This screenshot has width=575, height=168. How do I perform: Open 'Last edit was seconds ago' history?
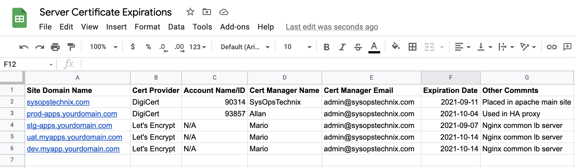(332, 27)
